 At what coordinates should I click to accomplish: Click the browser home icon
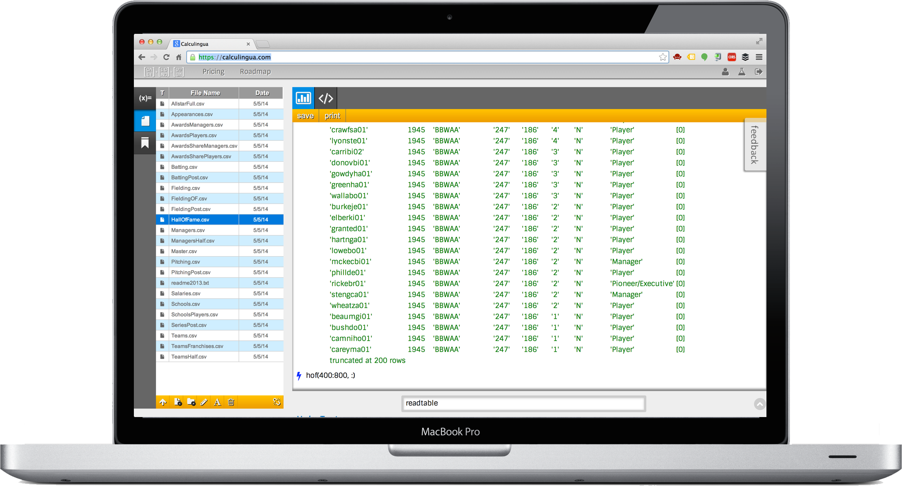click(179, 57)
